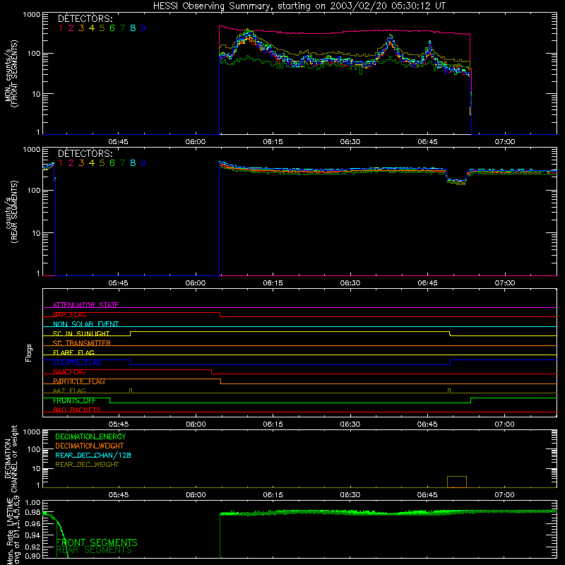This screenshot has width=565, height=565.
Task: Click the REAR_DEC_WEIGHT legend entry
Action: 87,465
